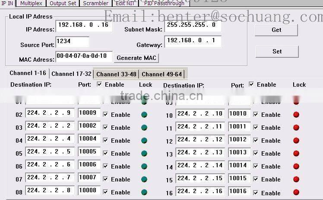Viewport: 323px width, 200px height.
Task: Click red lock indicator for channel 11
Action: pyautogui.click(x=296, y=128)
